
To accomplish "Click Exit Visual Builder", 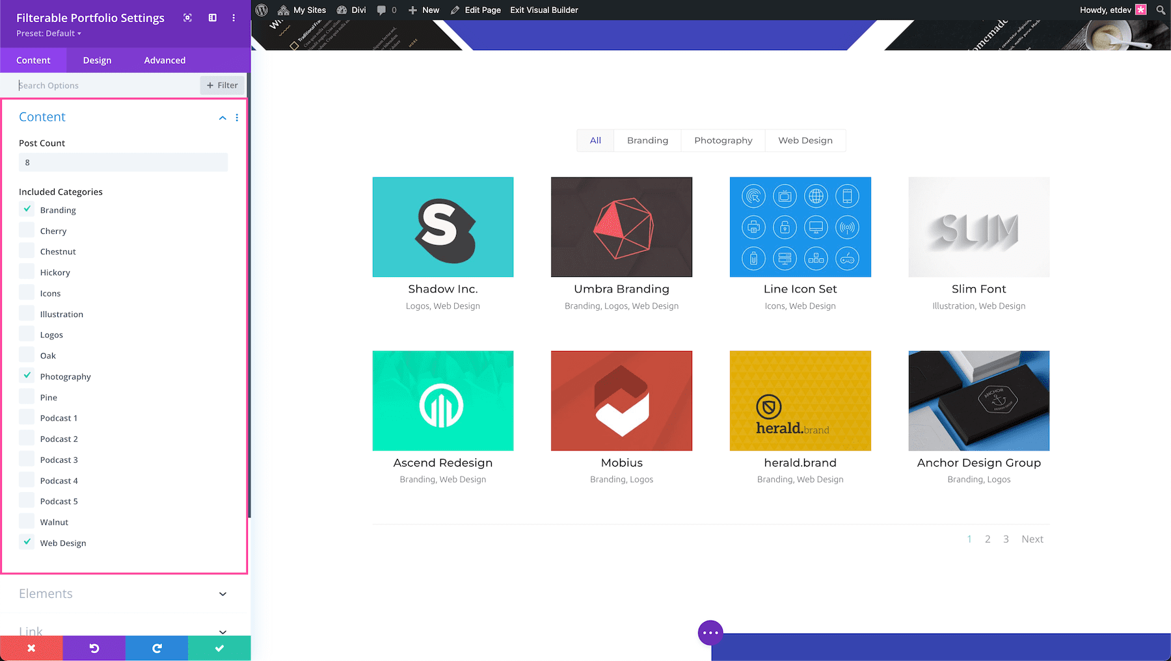I will pyautogui.click(x=544, y=10).
